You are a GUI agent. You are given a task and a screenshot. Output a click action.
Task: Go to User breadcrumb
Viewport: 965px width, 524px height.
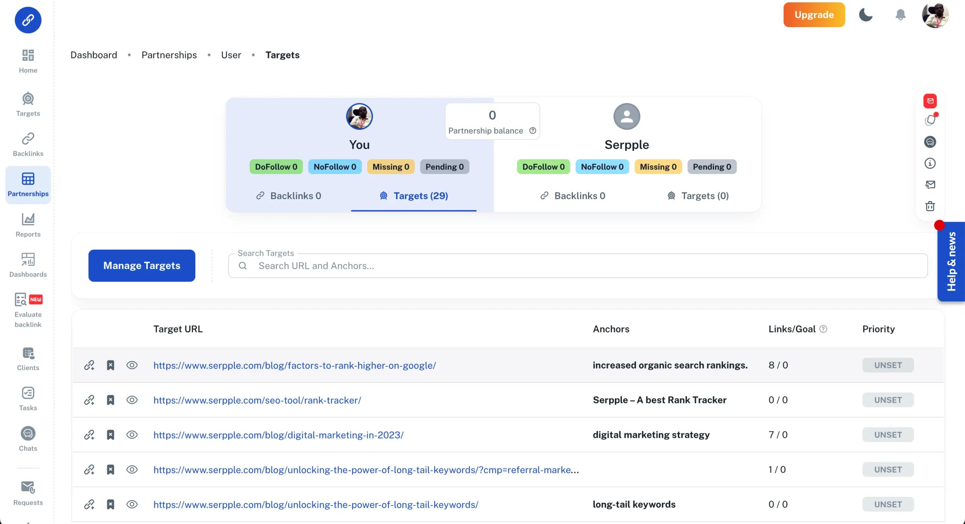[231, 55]
